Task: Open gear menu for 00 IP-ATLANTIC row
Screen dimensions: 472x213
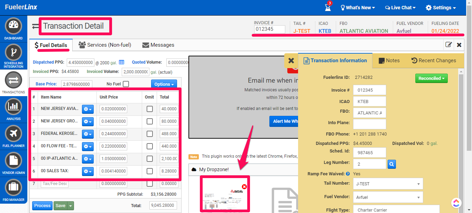Action: pyautogui.click(x=87, y=159)
